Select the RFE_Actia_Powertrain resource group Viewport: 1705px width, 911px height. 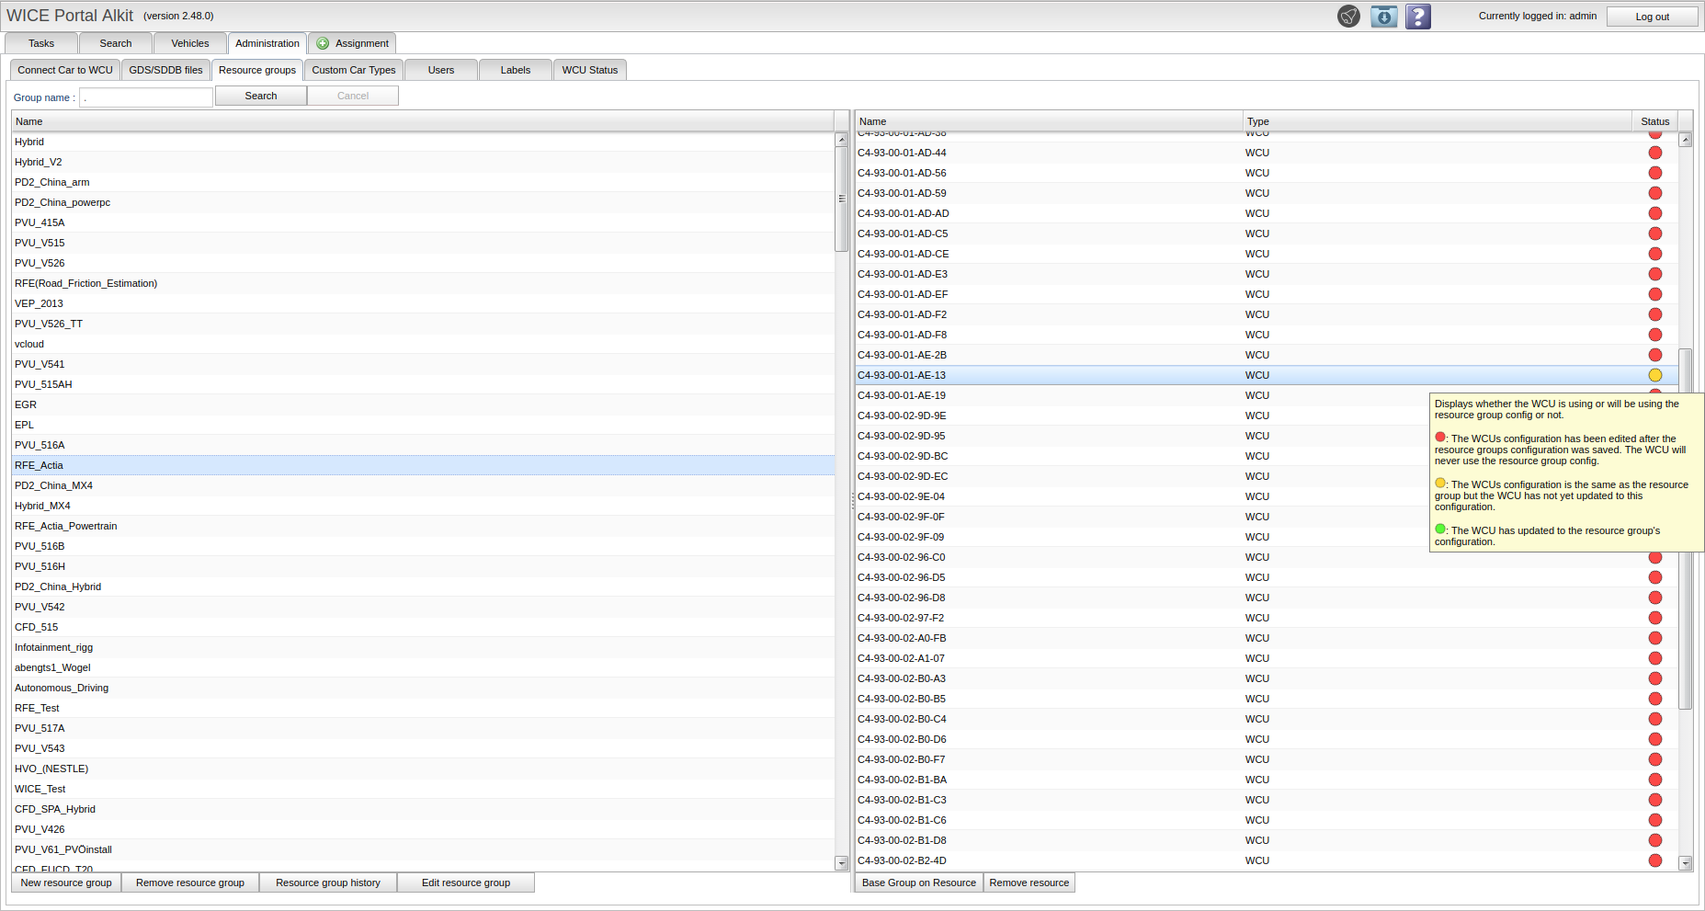(66, 526)
